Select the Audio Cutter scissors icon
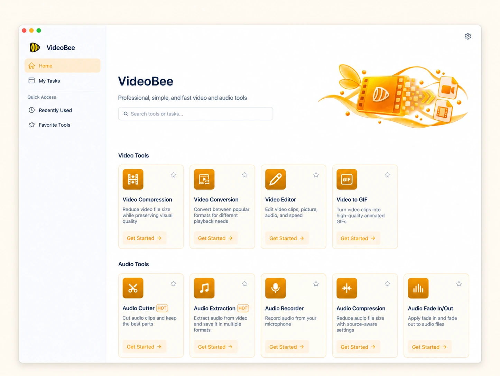 [133, 288]
